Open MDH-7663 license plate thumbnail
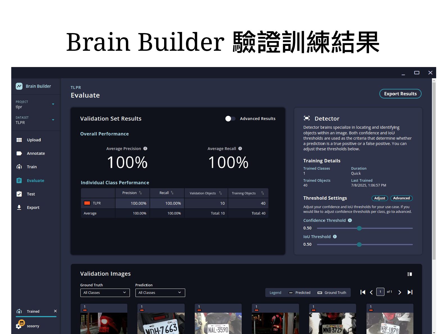The image size is (446, 334). 161,319
